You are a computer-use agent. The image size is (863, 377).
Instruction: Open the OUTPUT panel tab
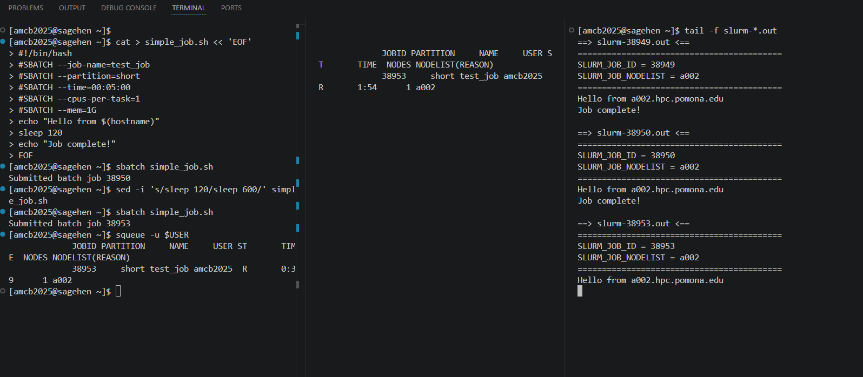pos(72,8)
